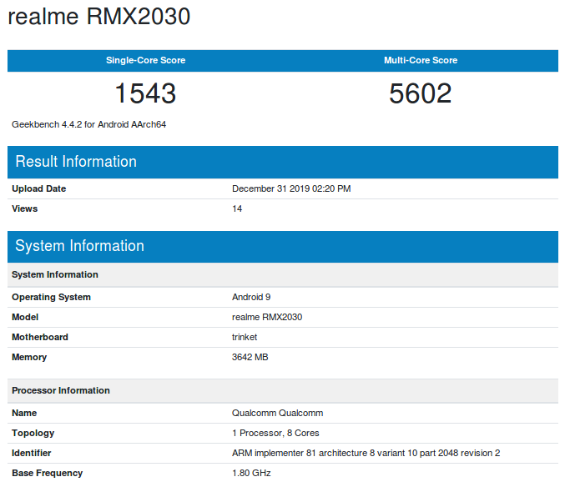Select the Model label
Image resolution: width=565 pixels, height=492 pixels.
point(25,318)
